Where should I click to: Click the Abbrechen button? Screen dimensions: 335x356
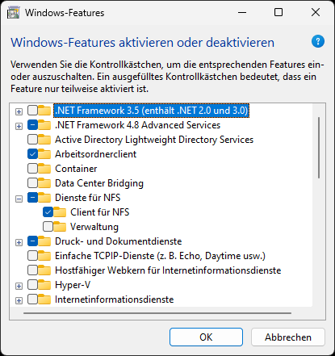point(288,337)
